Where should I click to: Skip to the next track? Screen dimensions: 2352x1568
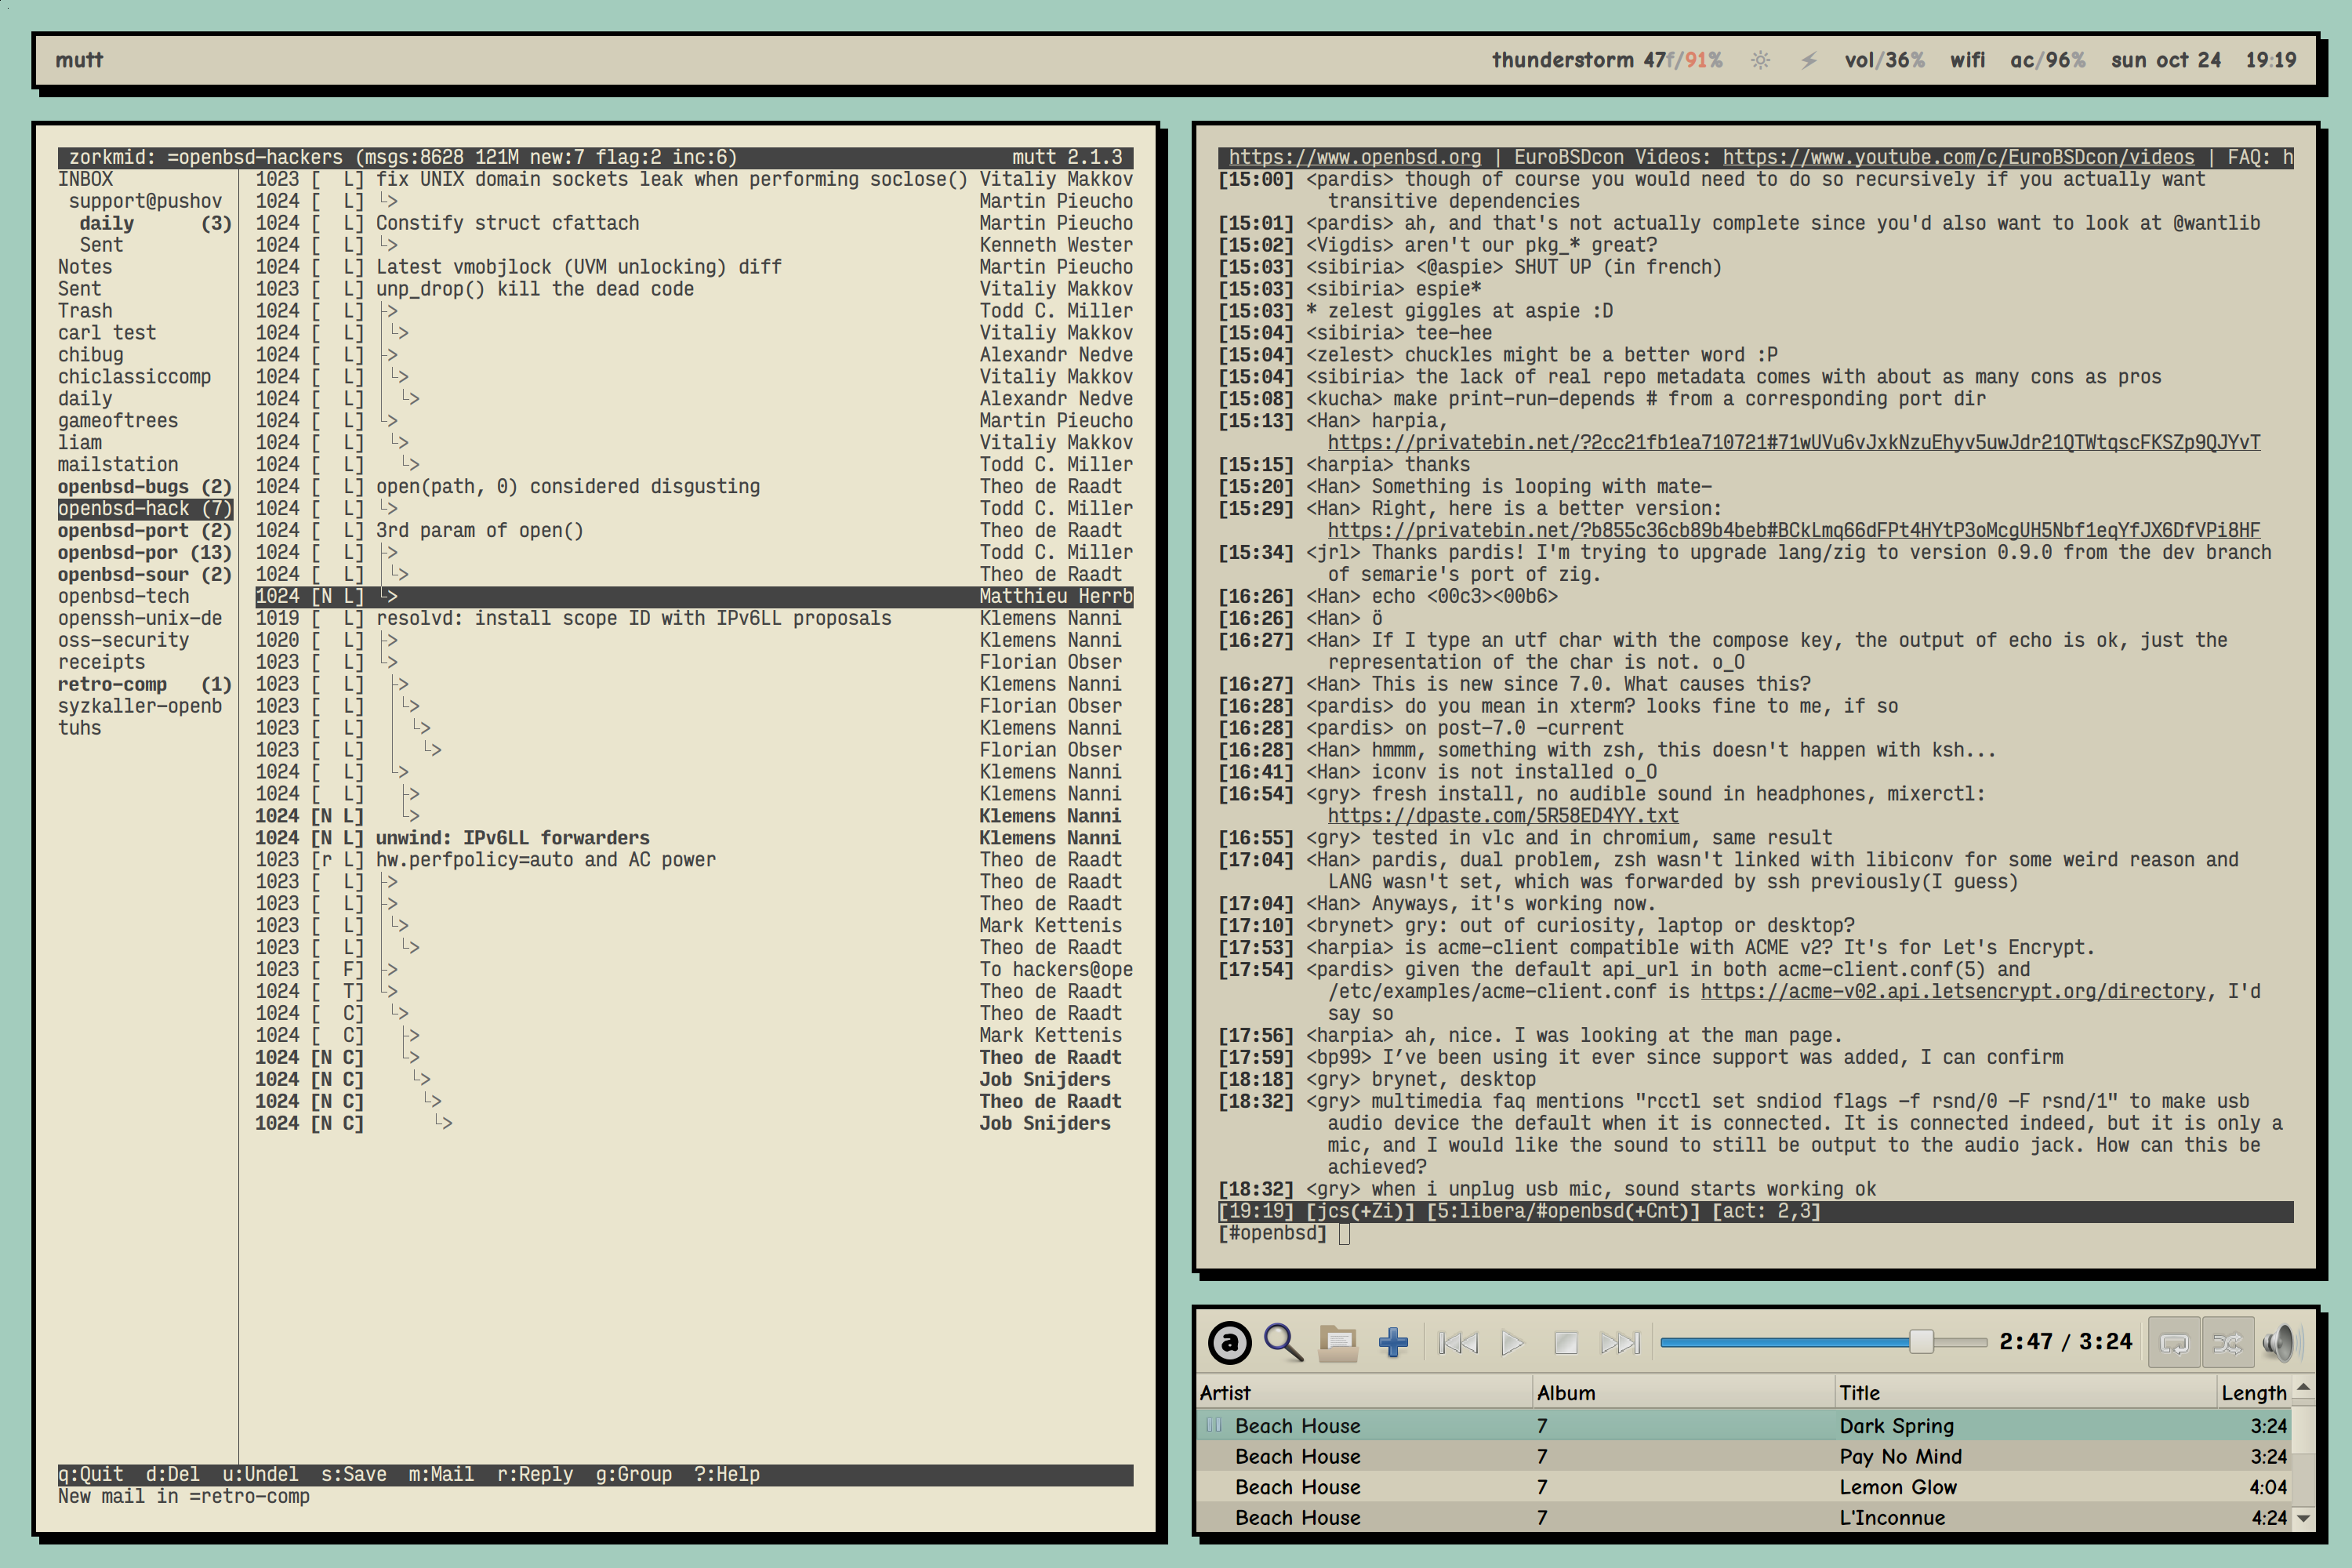click(1620, 1342)
